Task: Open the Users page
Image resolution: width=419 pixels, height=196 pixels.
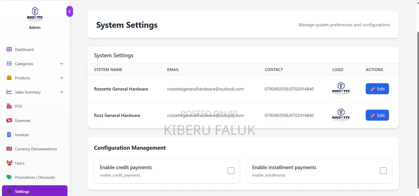Action: [x=35, y=163]
